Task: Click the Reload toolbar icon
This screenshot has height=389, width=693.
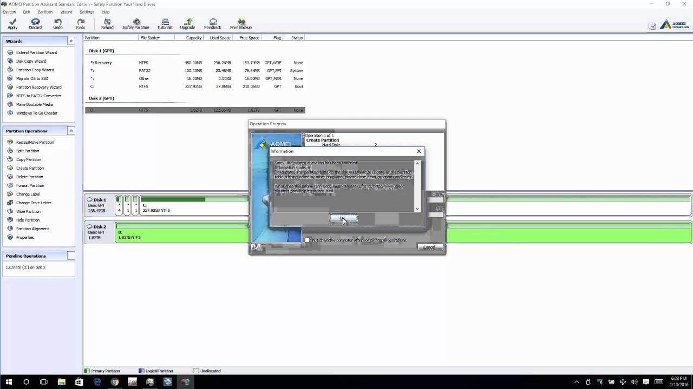Action: (107, 24)
